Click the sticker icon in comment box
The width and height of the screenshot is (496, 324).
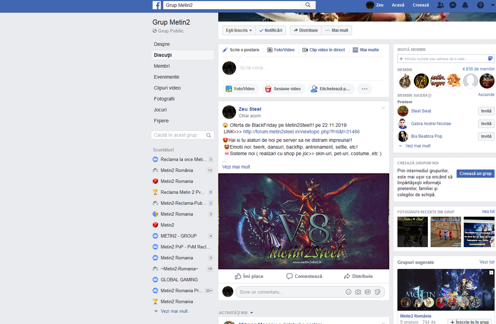click(378, 292)
